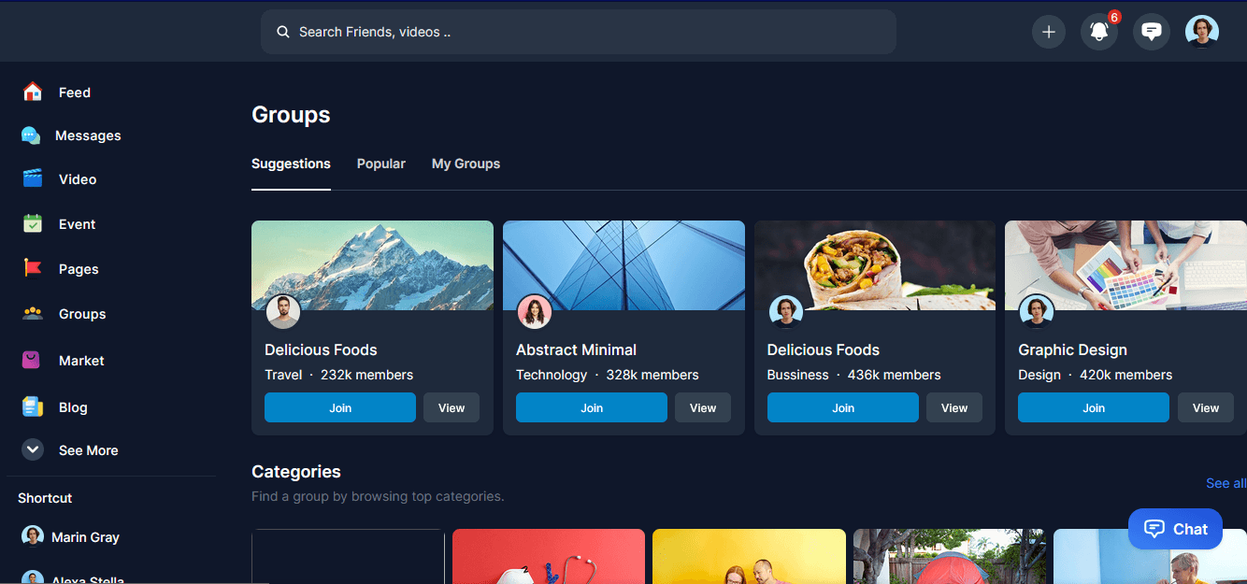Open the color palette design cover thumbnail

pyautogui.click(x=1125, y=265)
